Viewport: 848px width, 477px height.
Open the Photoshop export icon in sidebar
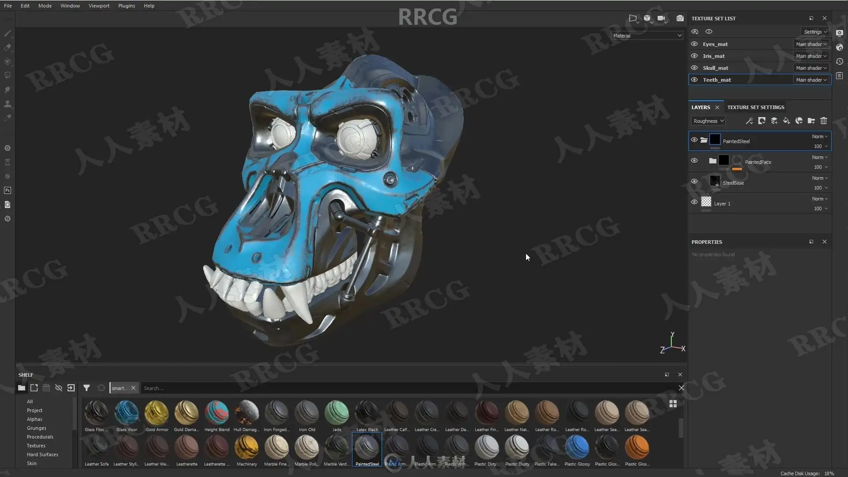(x=8, y=190)
